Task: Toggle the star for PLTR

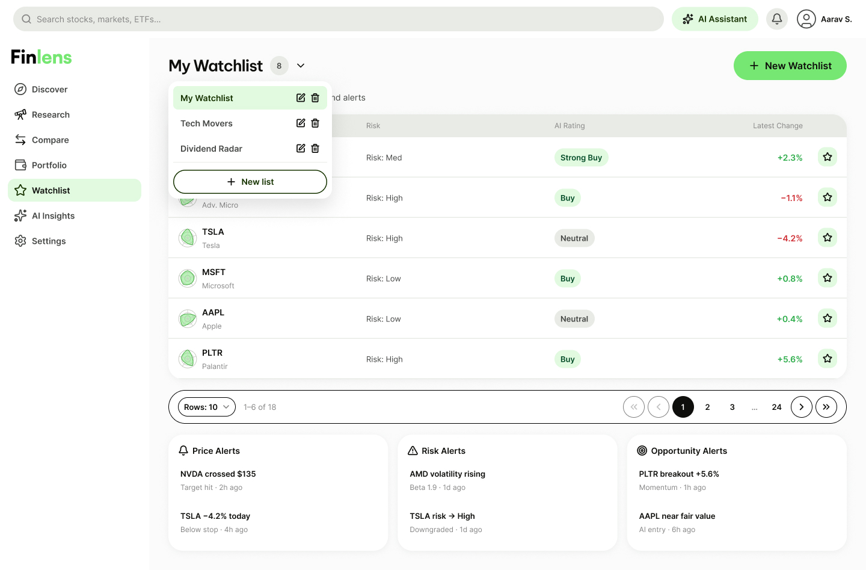Action: tap(828, 359)
